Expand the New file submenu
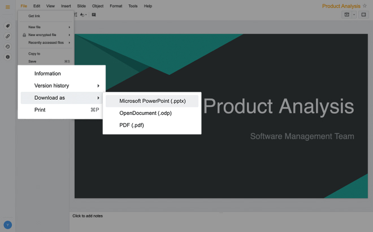373x232 pixels. (x=49, y=27)
